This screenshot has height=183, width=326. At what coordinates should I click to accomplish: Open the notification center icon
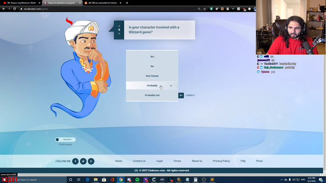[x=321, y=179]
